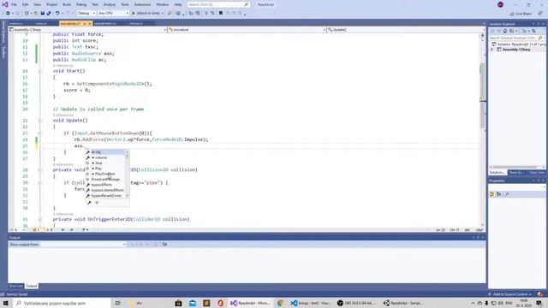
Task: Open the File menu
Action: click(14, 4)
